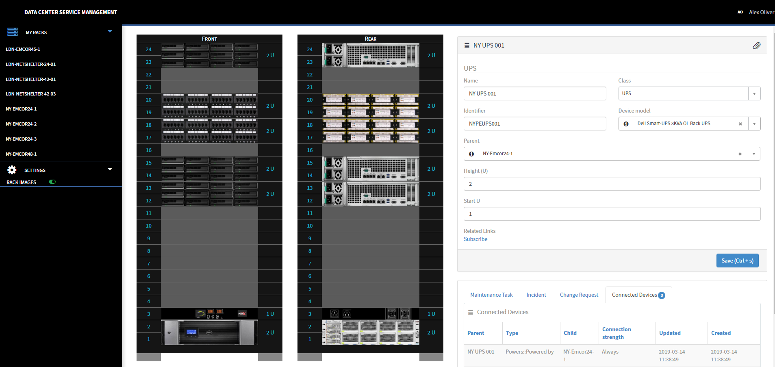The width and height of the screenshot is (775, 367).
Task: Open Alex Oliver user menu
Action: click(761, 12)
